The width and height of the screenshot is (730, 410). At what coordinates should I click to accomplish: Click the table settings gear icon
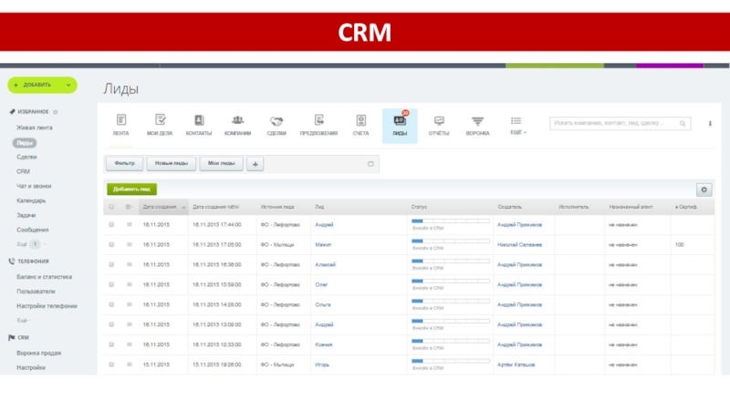(704, 190)
